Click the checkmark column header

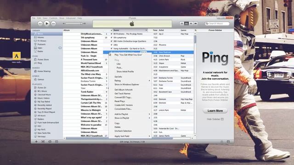pos(112,30)
